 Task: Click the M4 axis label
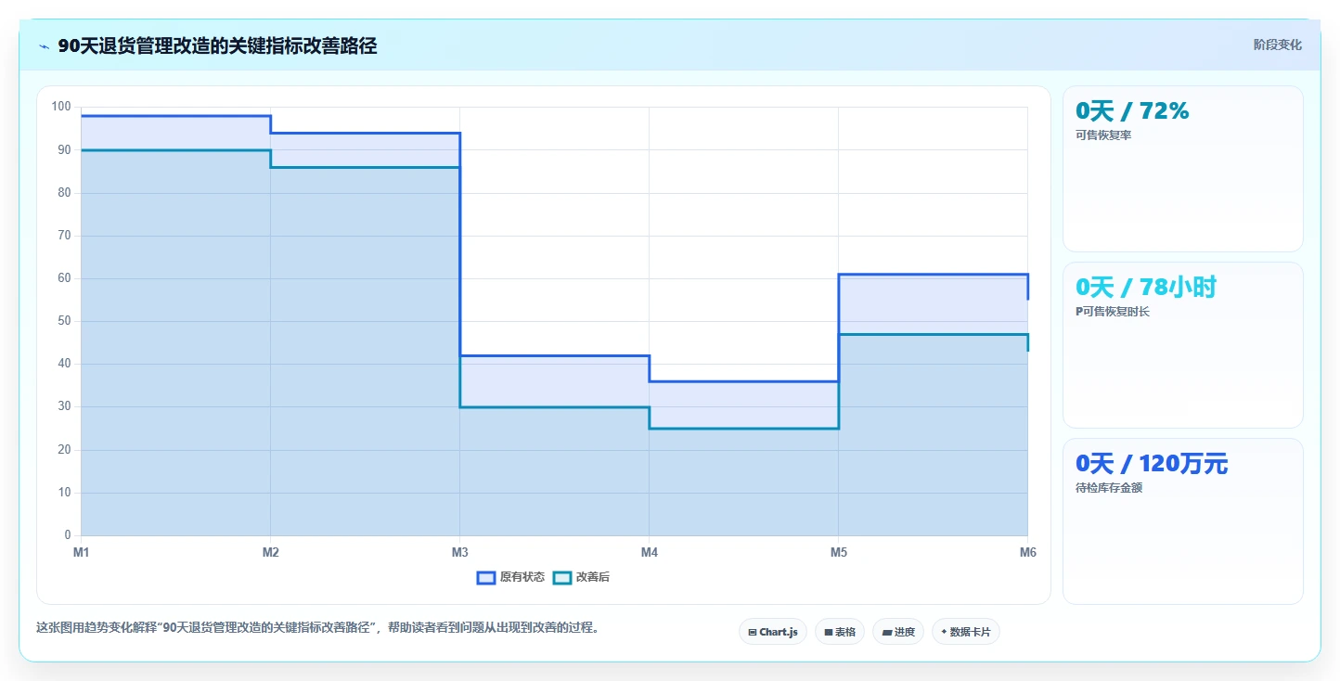tap(650, 553)
